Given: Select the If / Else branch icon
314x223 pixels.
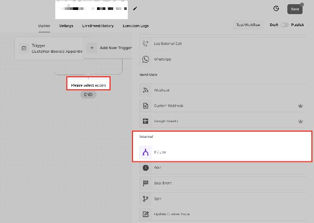Looking at the screenshot, I should (146, 152).
